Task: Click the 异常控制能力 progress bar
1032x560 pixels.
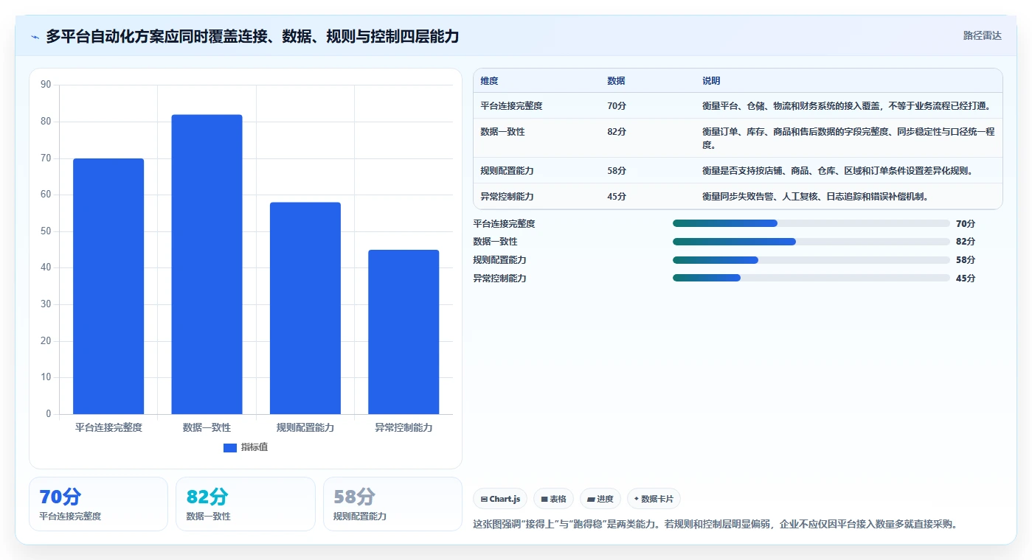Action: (811, 278)
